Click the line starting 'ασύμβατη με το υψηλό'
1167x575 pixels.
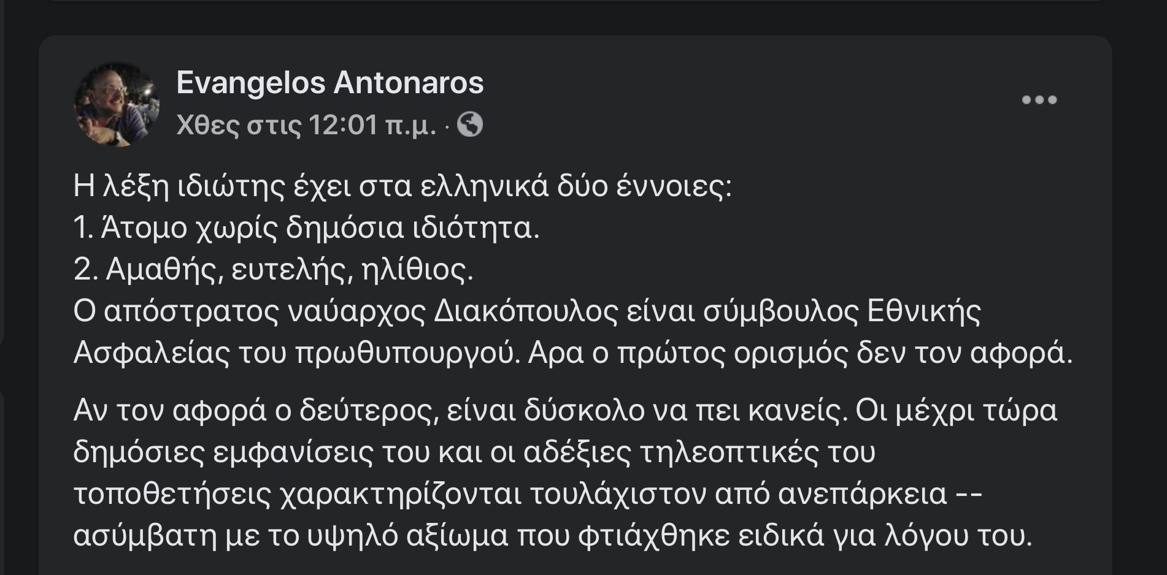click(x=553, y=536)
